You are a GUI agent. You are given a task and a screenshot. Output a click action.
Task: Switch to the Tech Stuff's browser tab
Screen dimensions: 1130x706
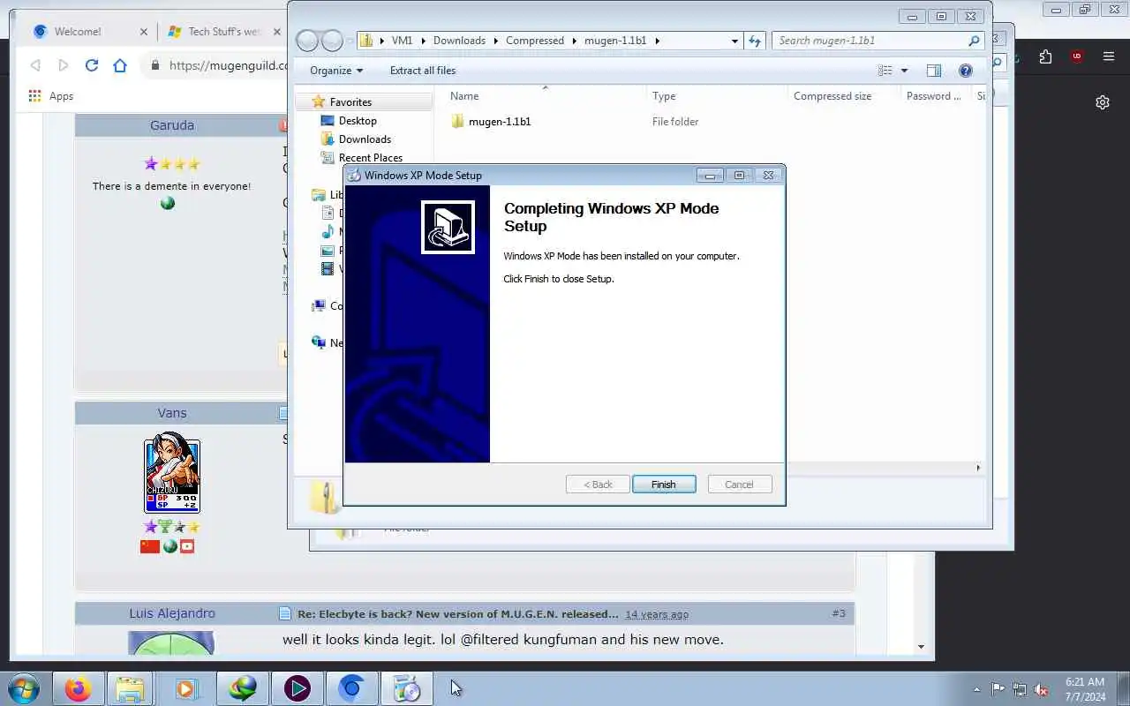point(224,32)
